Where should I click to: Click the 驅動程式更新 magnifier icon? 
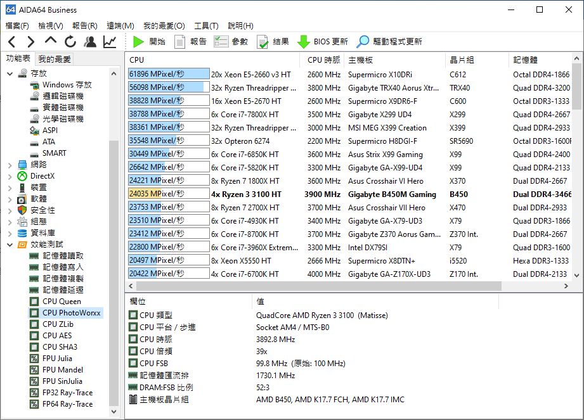point(363,42)
